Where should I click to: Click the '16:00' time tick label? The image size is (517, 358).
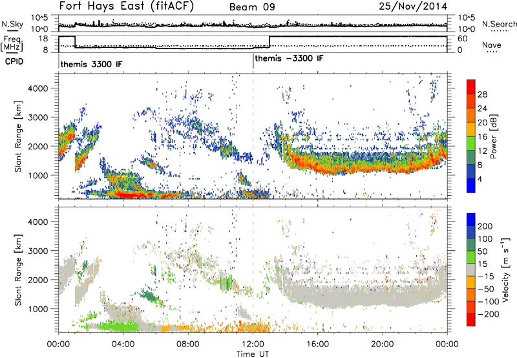click(x=317, y=344)
